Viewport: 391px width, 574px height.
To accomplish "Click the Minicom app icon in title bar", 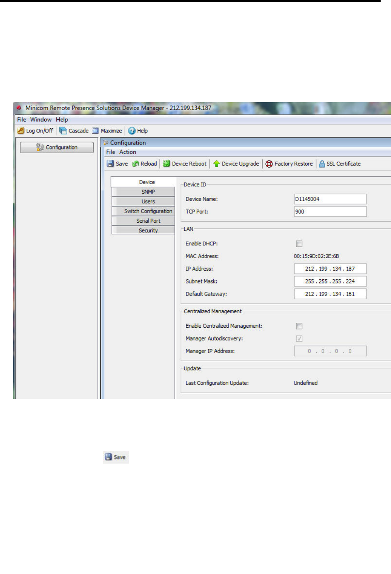I will tap(19, 108).
